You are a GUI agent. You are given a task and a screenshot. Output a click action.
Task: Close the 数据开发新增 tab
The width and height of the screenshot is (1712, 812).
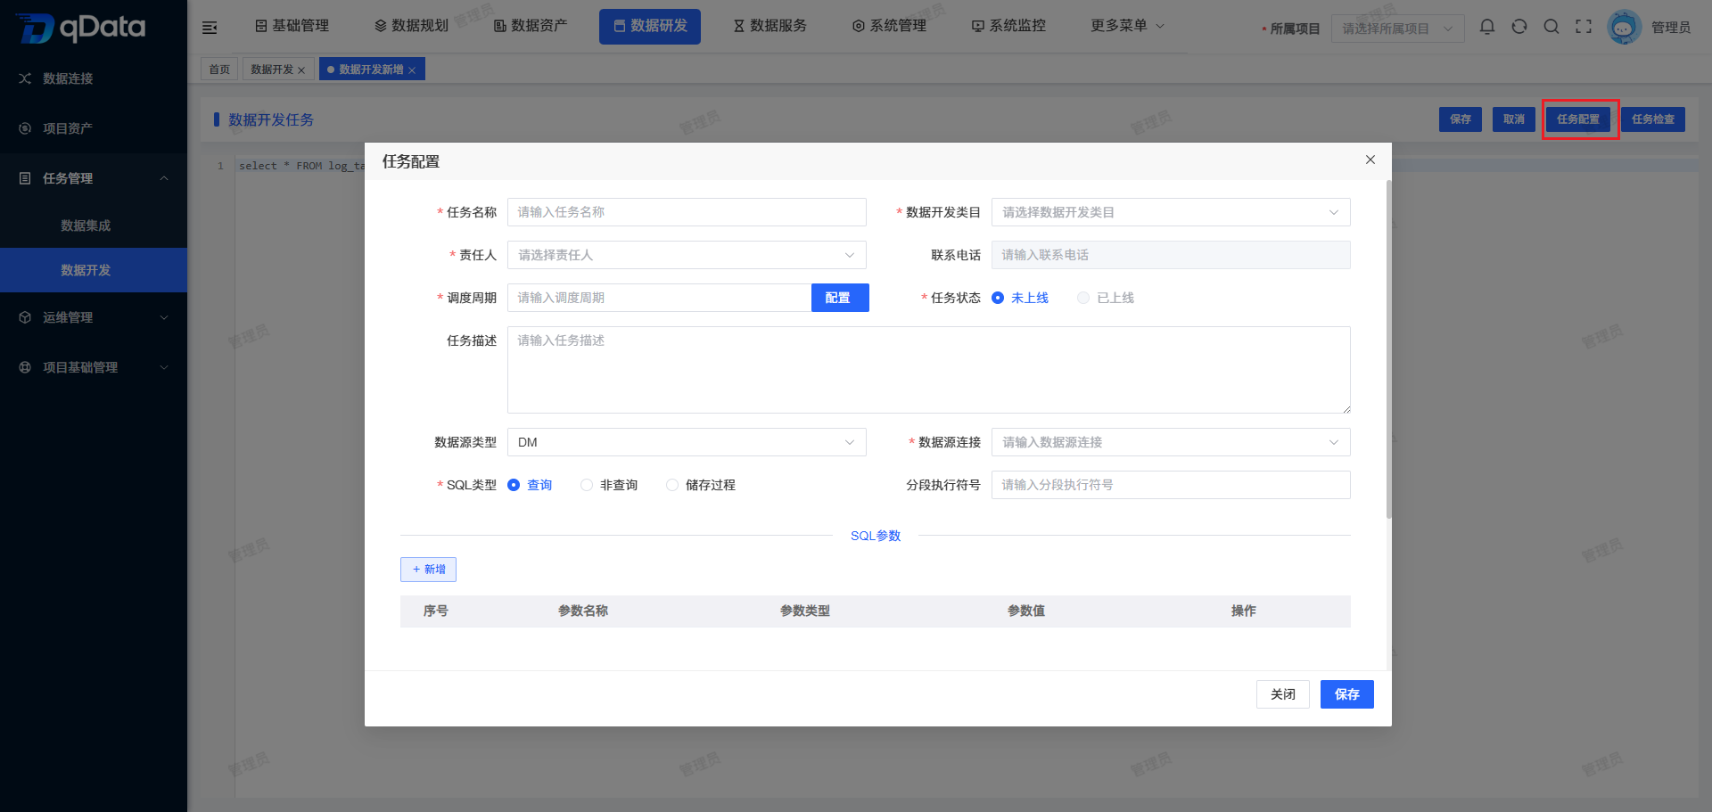[412, 70]
